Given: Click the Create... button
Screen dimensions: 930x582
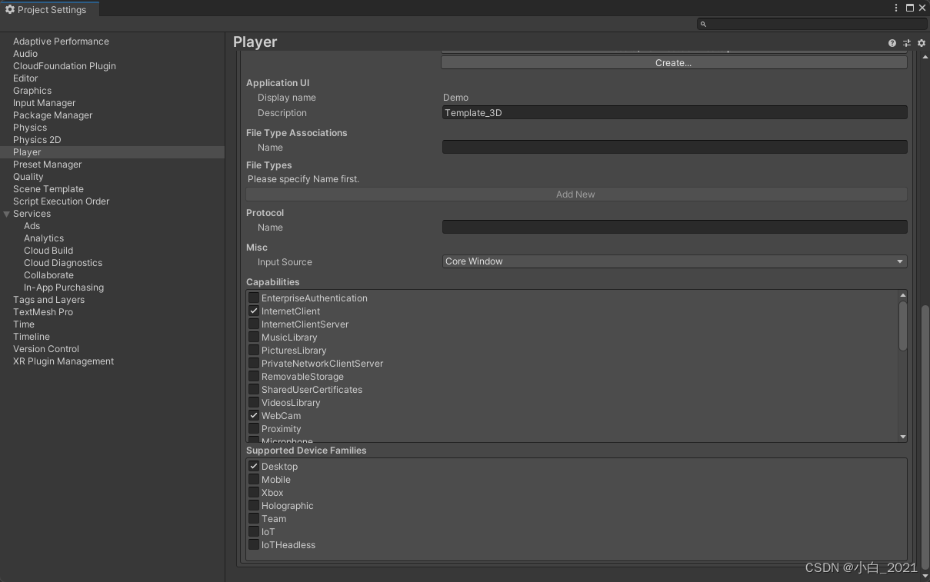Looking at the screenshot, I should [x=672, y=62].
